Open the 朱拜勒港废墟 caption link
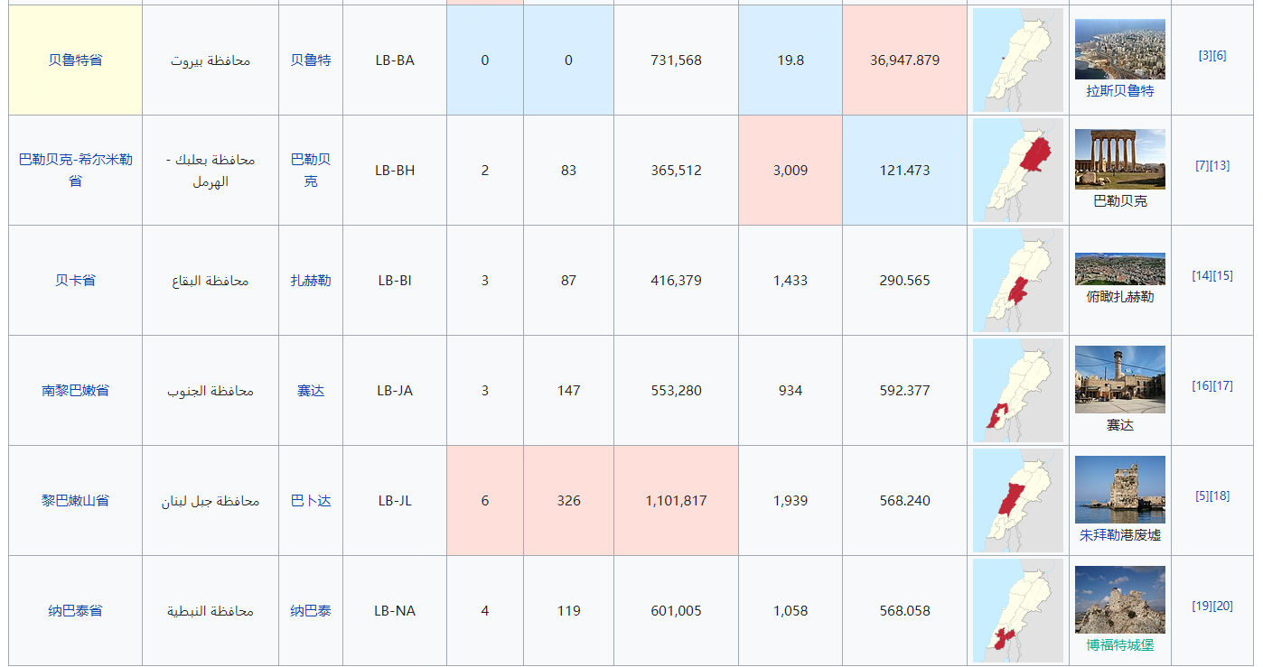Screen dimensions: 1263x667 1119,535
